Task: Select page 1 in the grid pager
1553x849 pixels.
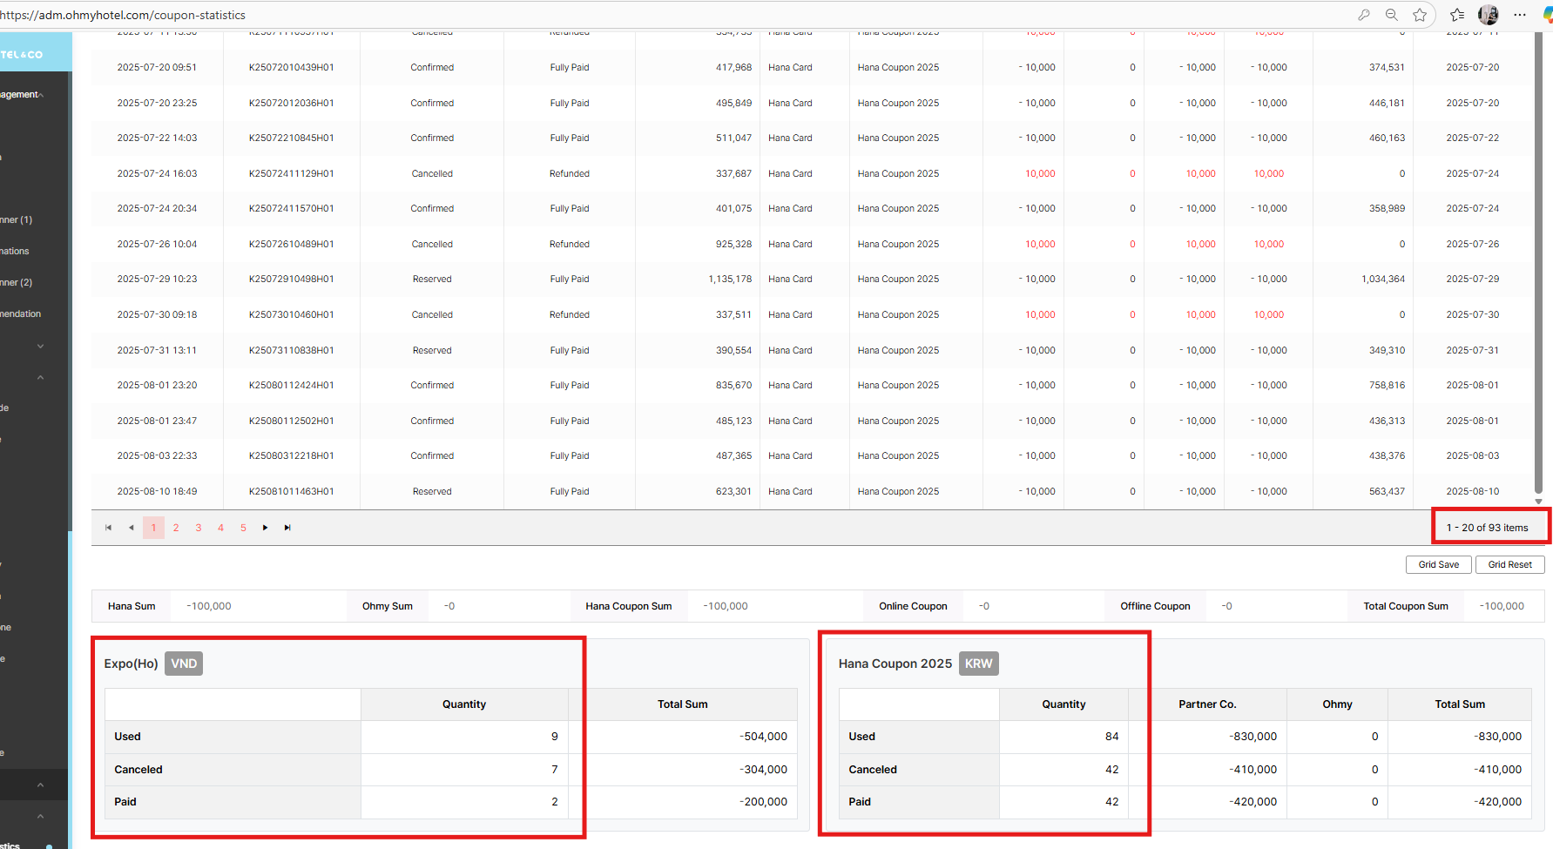Action: pyautogui.click(x=154, y=528)
